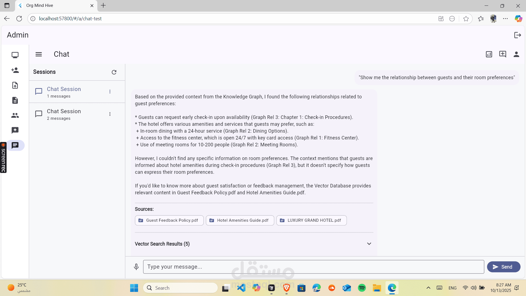The image size is (526, 296).
Task: Expand Vector Search Results section
Action: click(x=369, y=244)
